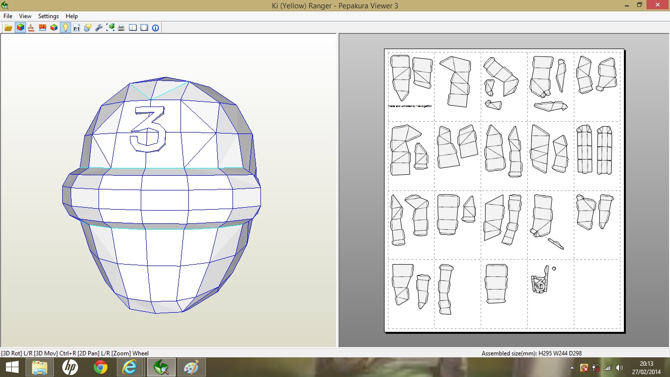Toggle the light bulb lighting icon
The width and height of the screenshot is (670, 377).
[65, 28]
